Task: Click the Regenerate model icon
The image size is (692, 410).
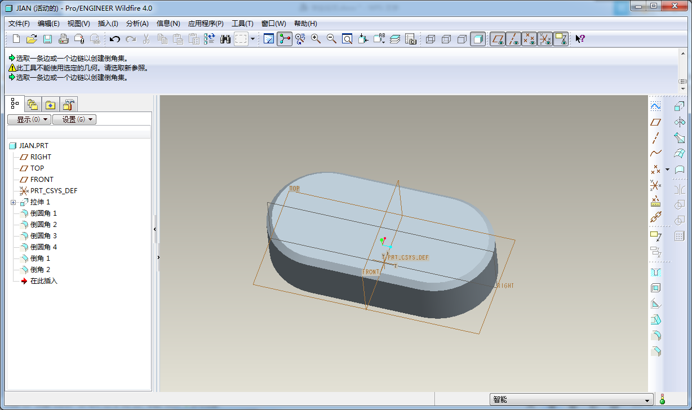Action: 210,39
